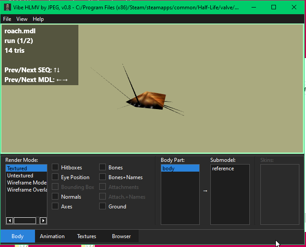Select the body entry in Body Part list
306x247 pixels.
pyautogui.click(x=180, y=168)
